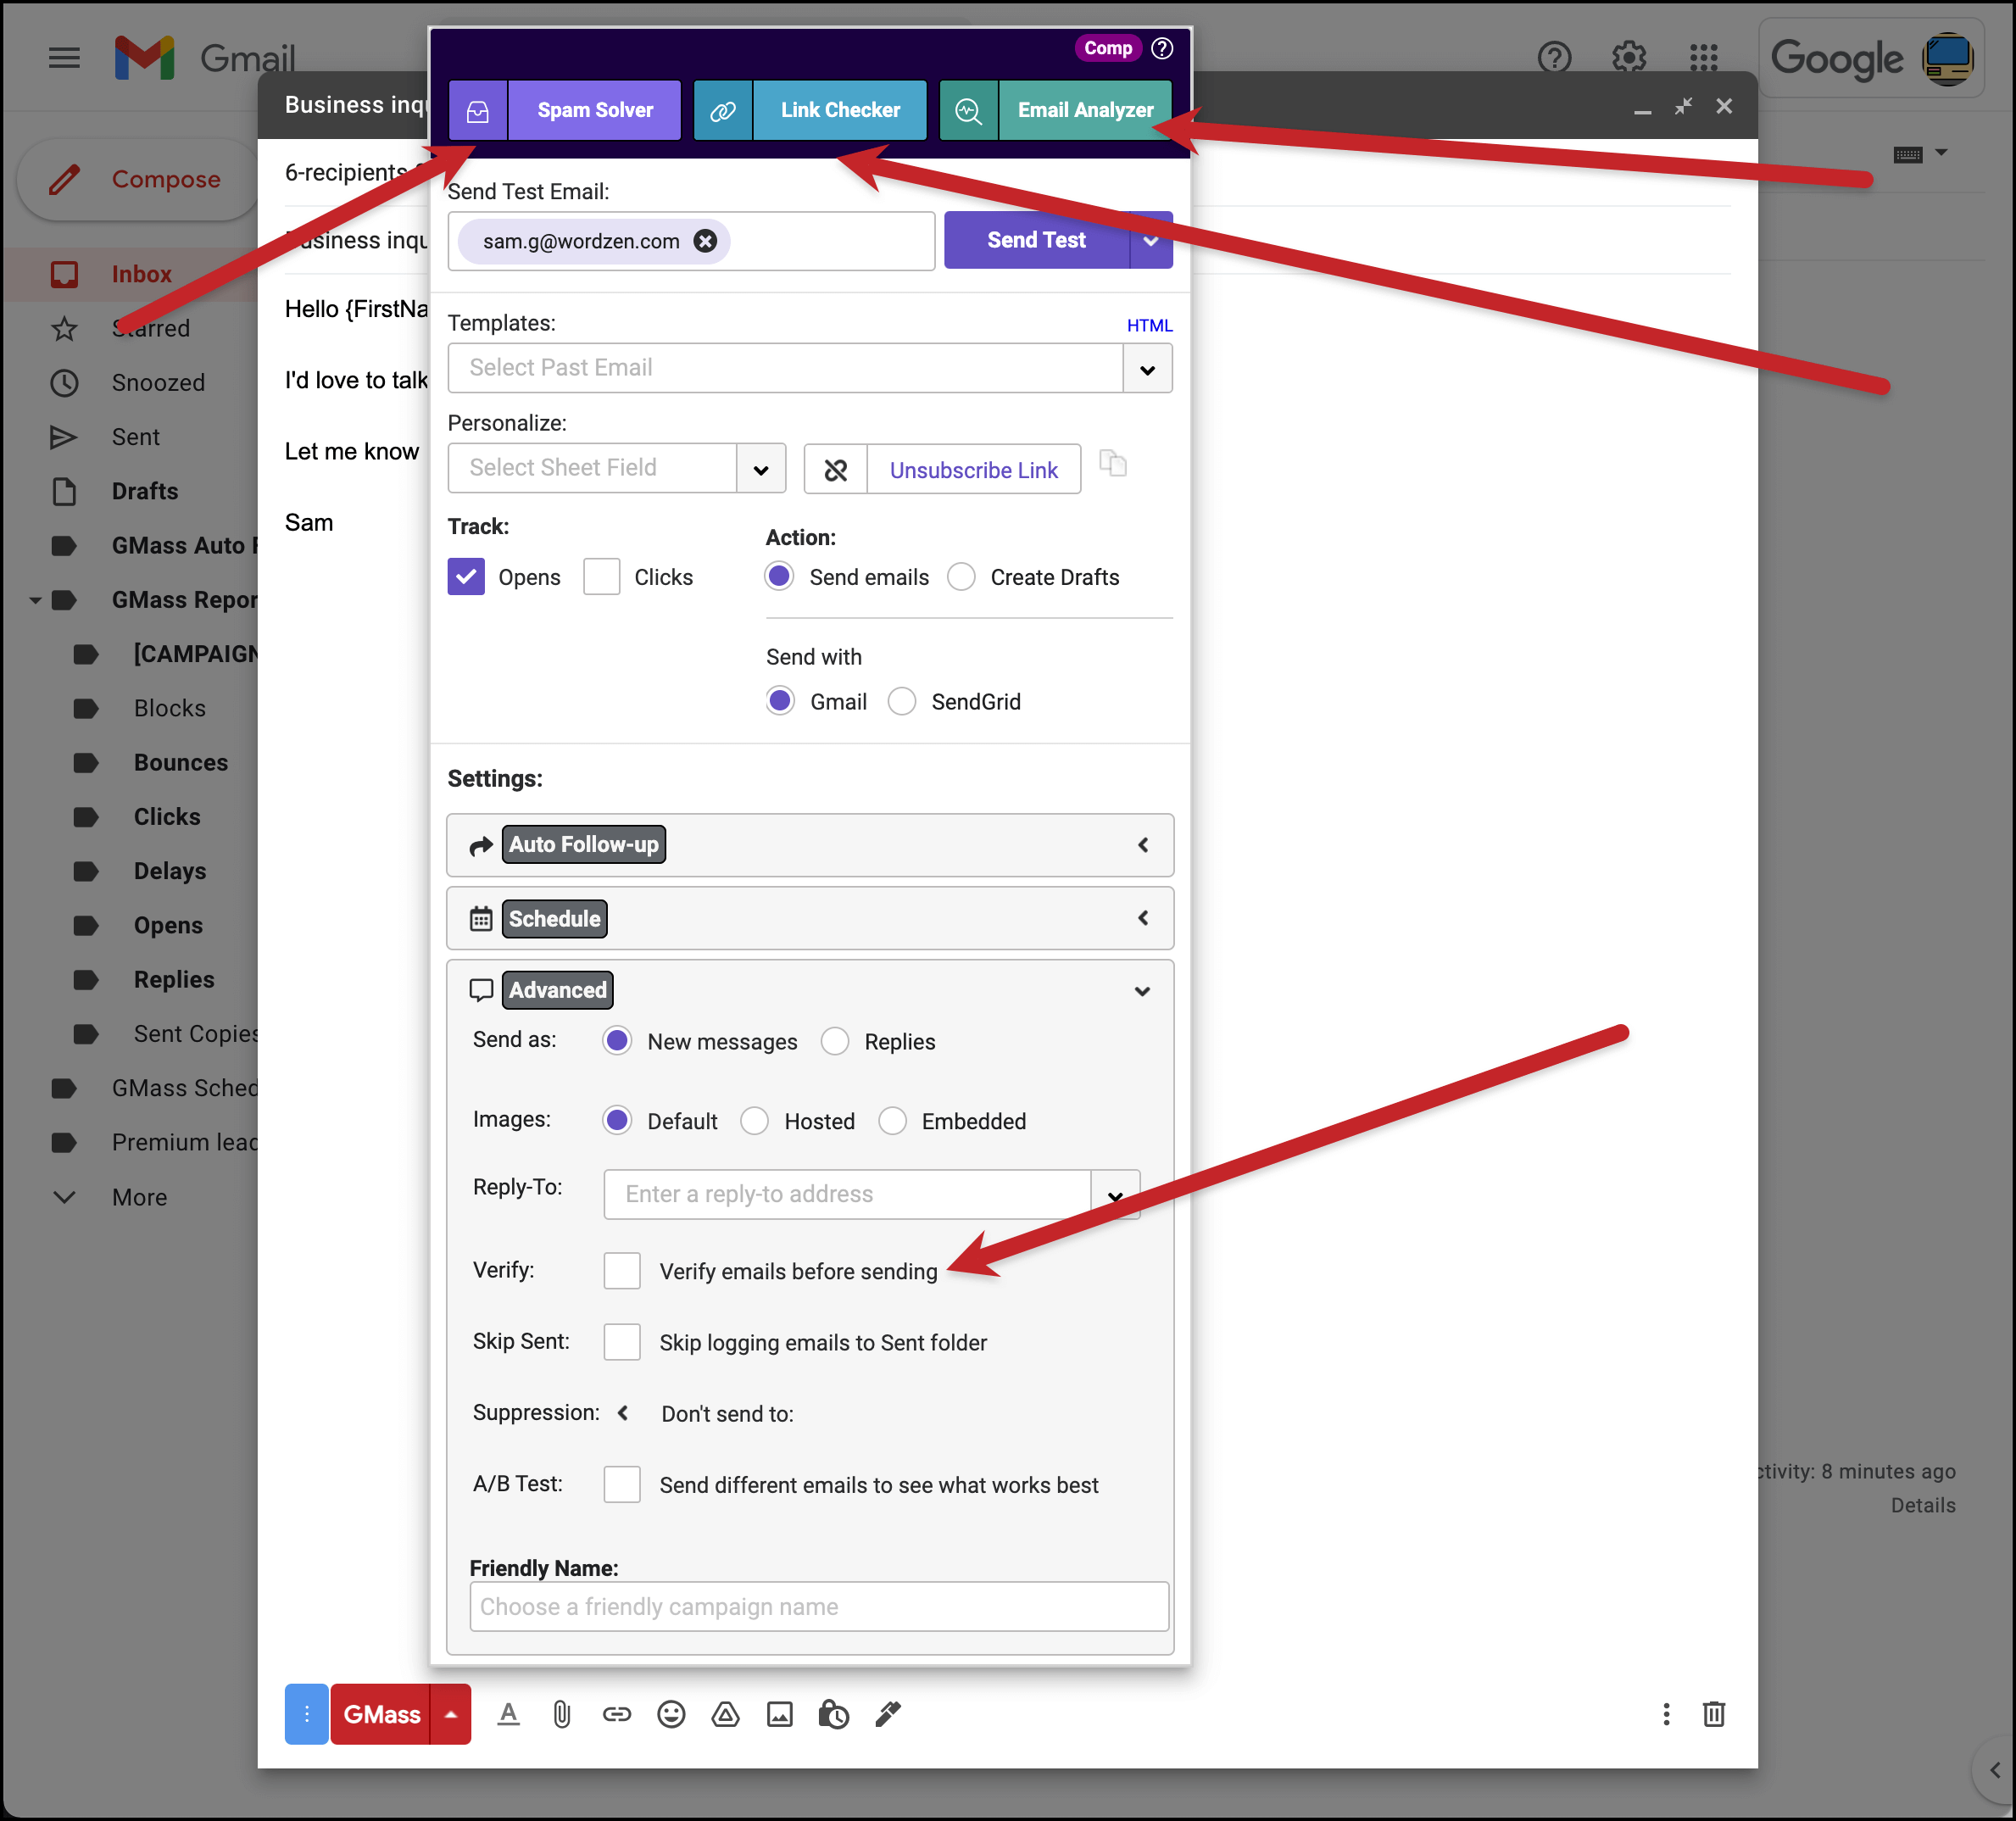Viewport: 2016px width, 1821px height.
Task: Go to Inbox in Gmail sidebar
Action: pos(141,274)
